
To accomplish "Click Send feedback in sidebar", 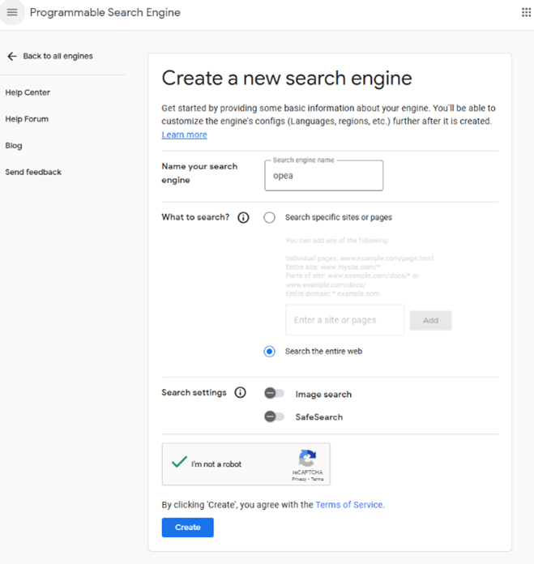I will point(33,172).
